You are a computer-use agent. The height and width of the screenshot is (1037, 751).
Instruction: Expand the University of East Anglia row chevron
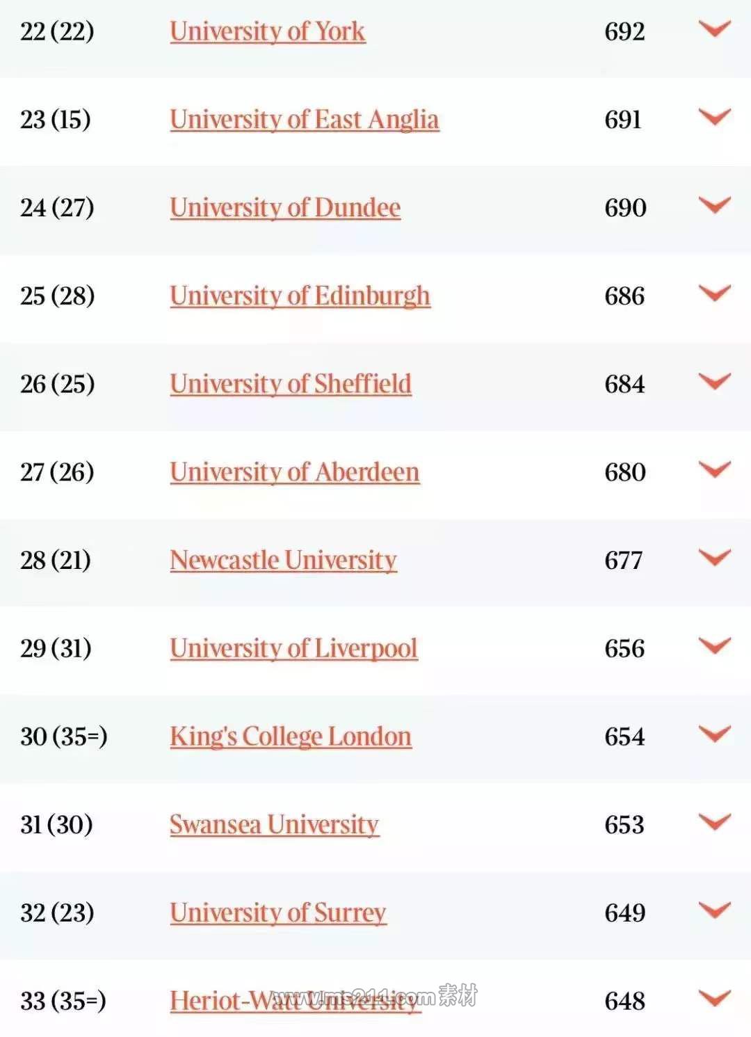tap(715, 117)
